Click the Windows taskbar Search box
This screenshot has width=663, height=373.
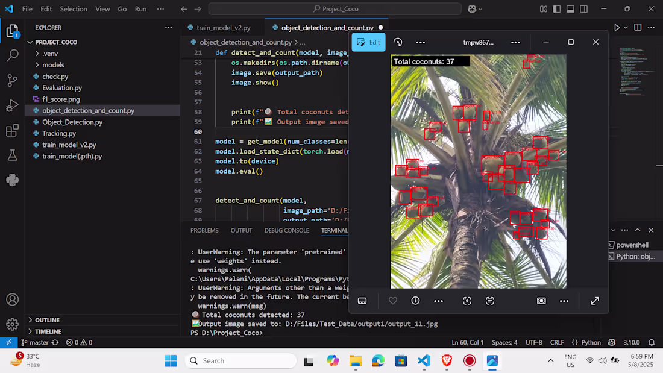click(x=240, y=360)
